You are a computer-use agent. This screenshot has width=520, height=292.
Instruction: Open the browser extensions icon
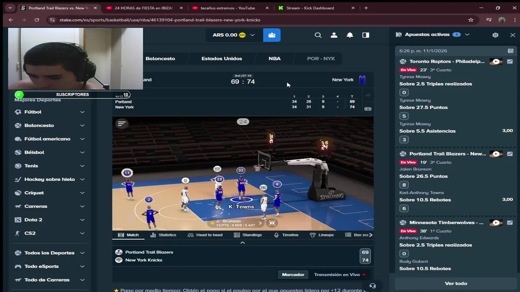[489, 20]
